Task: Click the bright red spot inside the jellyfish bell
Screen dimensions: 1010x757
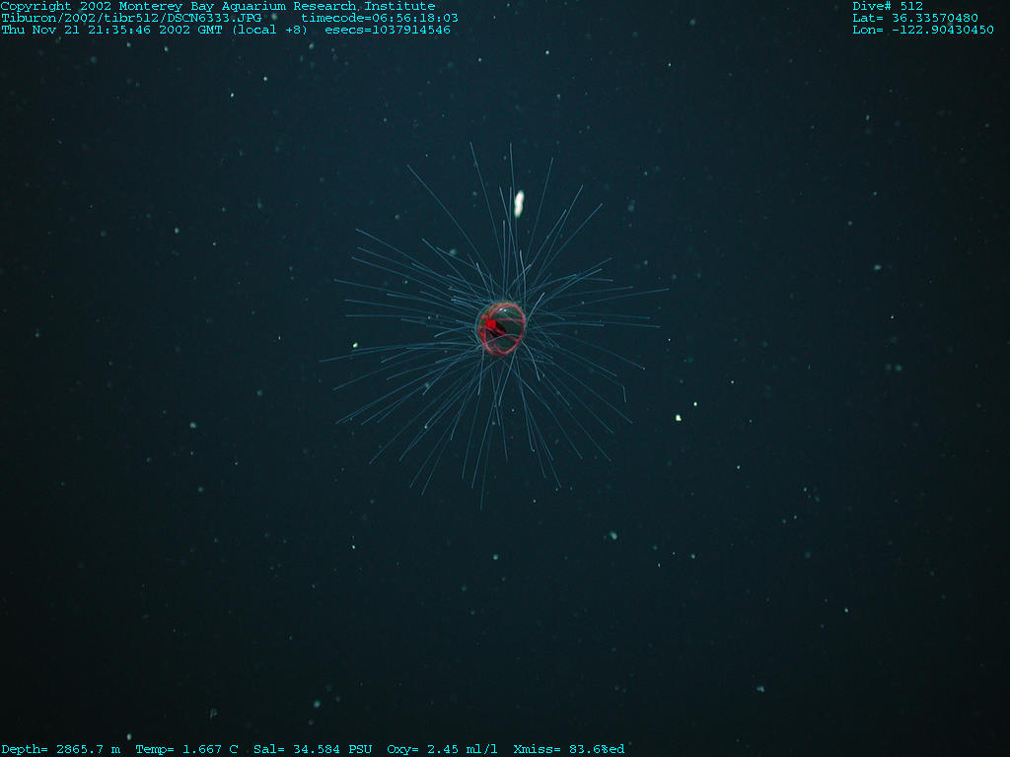Action: 489,324
